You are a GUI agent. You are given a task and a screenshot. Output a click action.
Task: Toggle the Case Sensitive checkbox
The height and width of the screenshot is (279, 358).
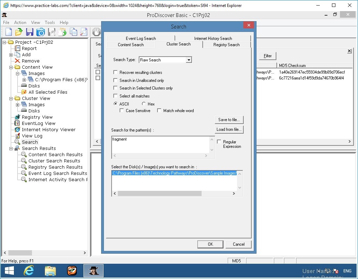pyautogui.click(x=122, y=111)
